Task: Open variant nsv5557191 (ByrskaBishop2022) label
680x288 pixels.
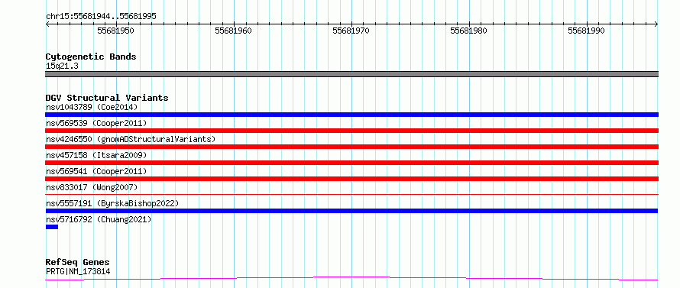Action: 112,203
